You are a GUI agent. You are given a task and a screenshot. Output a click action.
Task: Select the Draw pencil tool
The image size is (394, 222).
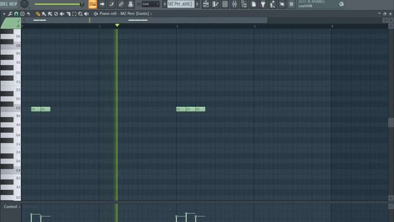pos(38,14)
